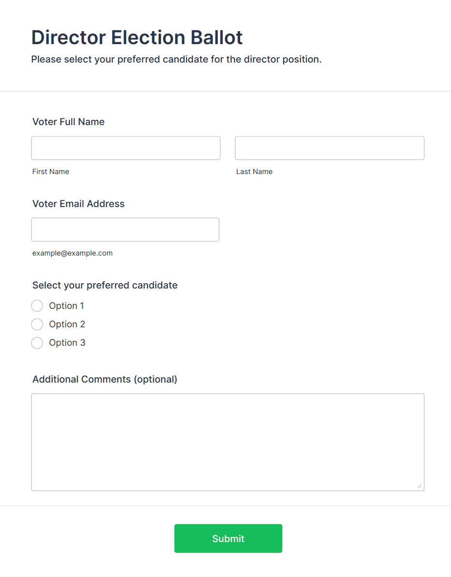Click the 'Voter Full Name' field label
This screenshot has width=451, height=577.
click(68, 122)
